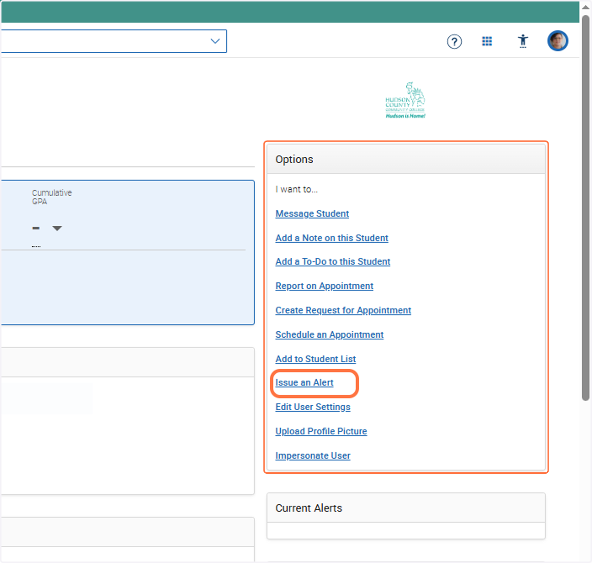Expand the top dropdown chevron
Screen dimensions: 592x563
click(x=215, y=41)
